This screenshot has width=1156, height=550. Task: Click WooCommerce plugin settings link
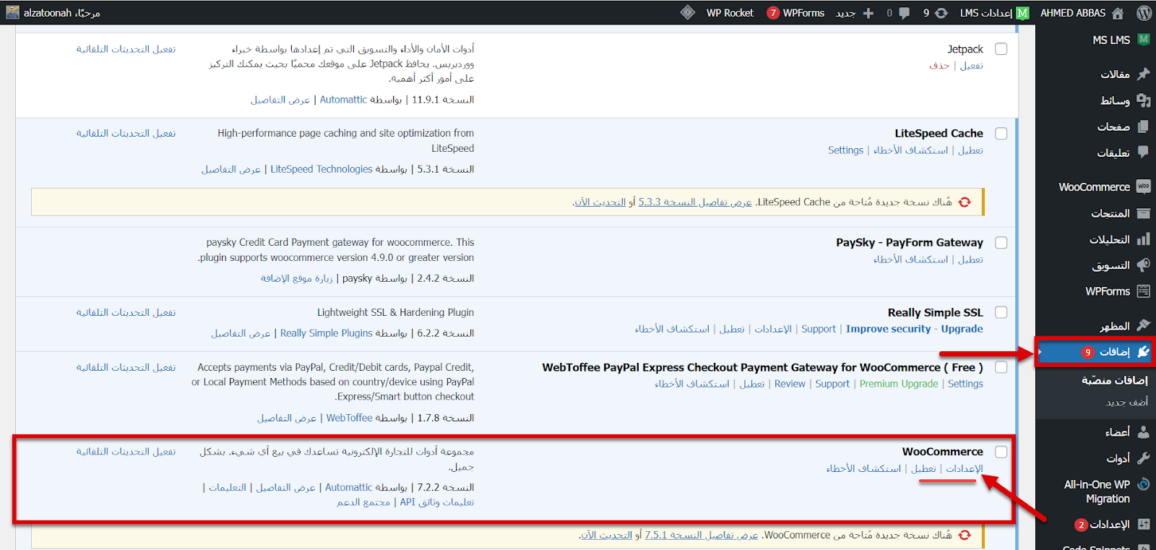pyautogui.click(x=965, y=469)
